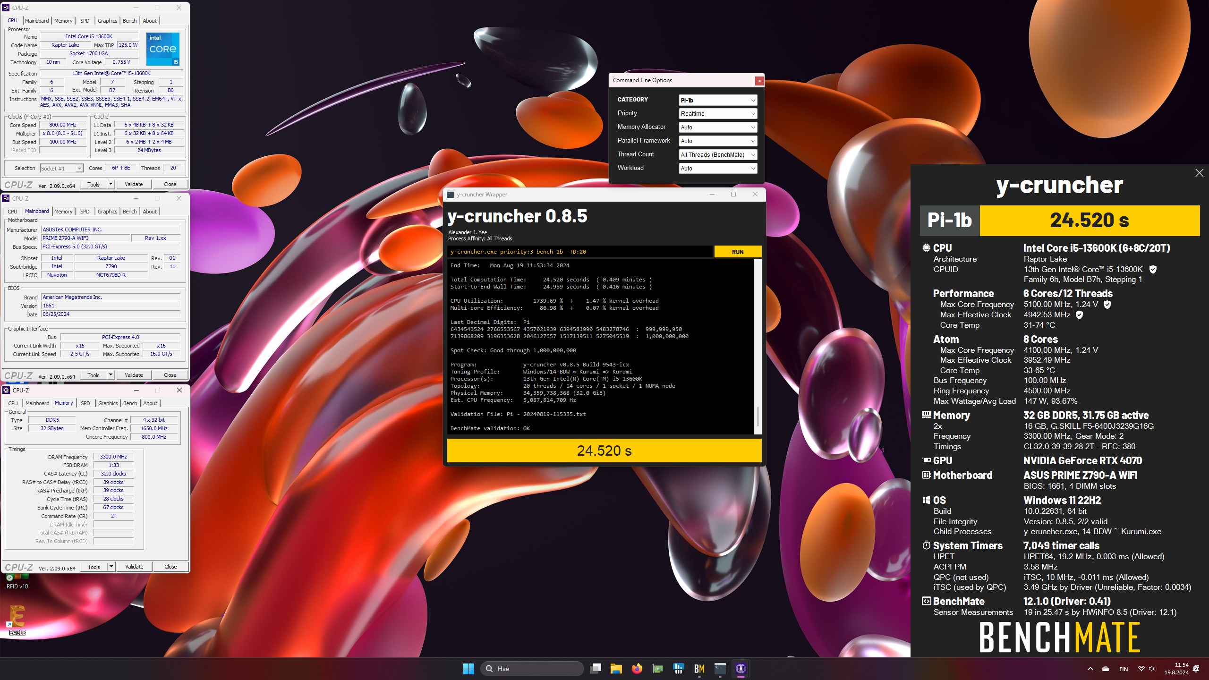The image size is (1209, 680).
Task: Open the Windows Start menu
Action: pyautogui.click(x=468, y=669)
